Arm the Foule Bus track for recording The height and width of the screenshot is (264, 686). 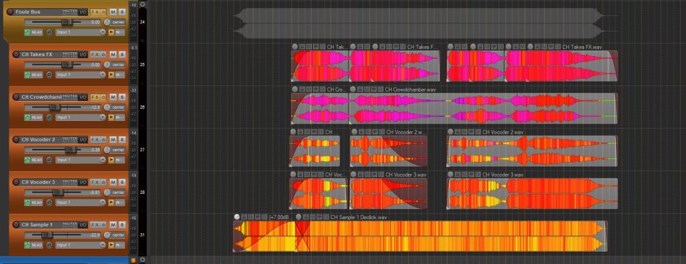tap(10, 12)
